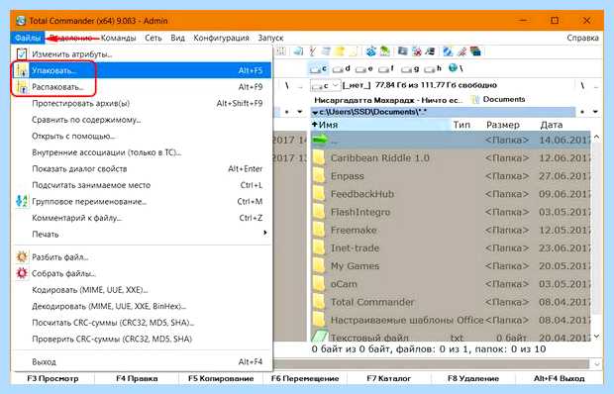Screen dimensions: 614x394
Task: Open the Сеть menu
Action: [153, 38]
